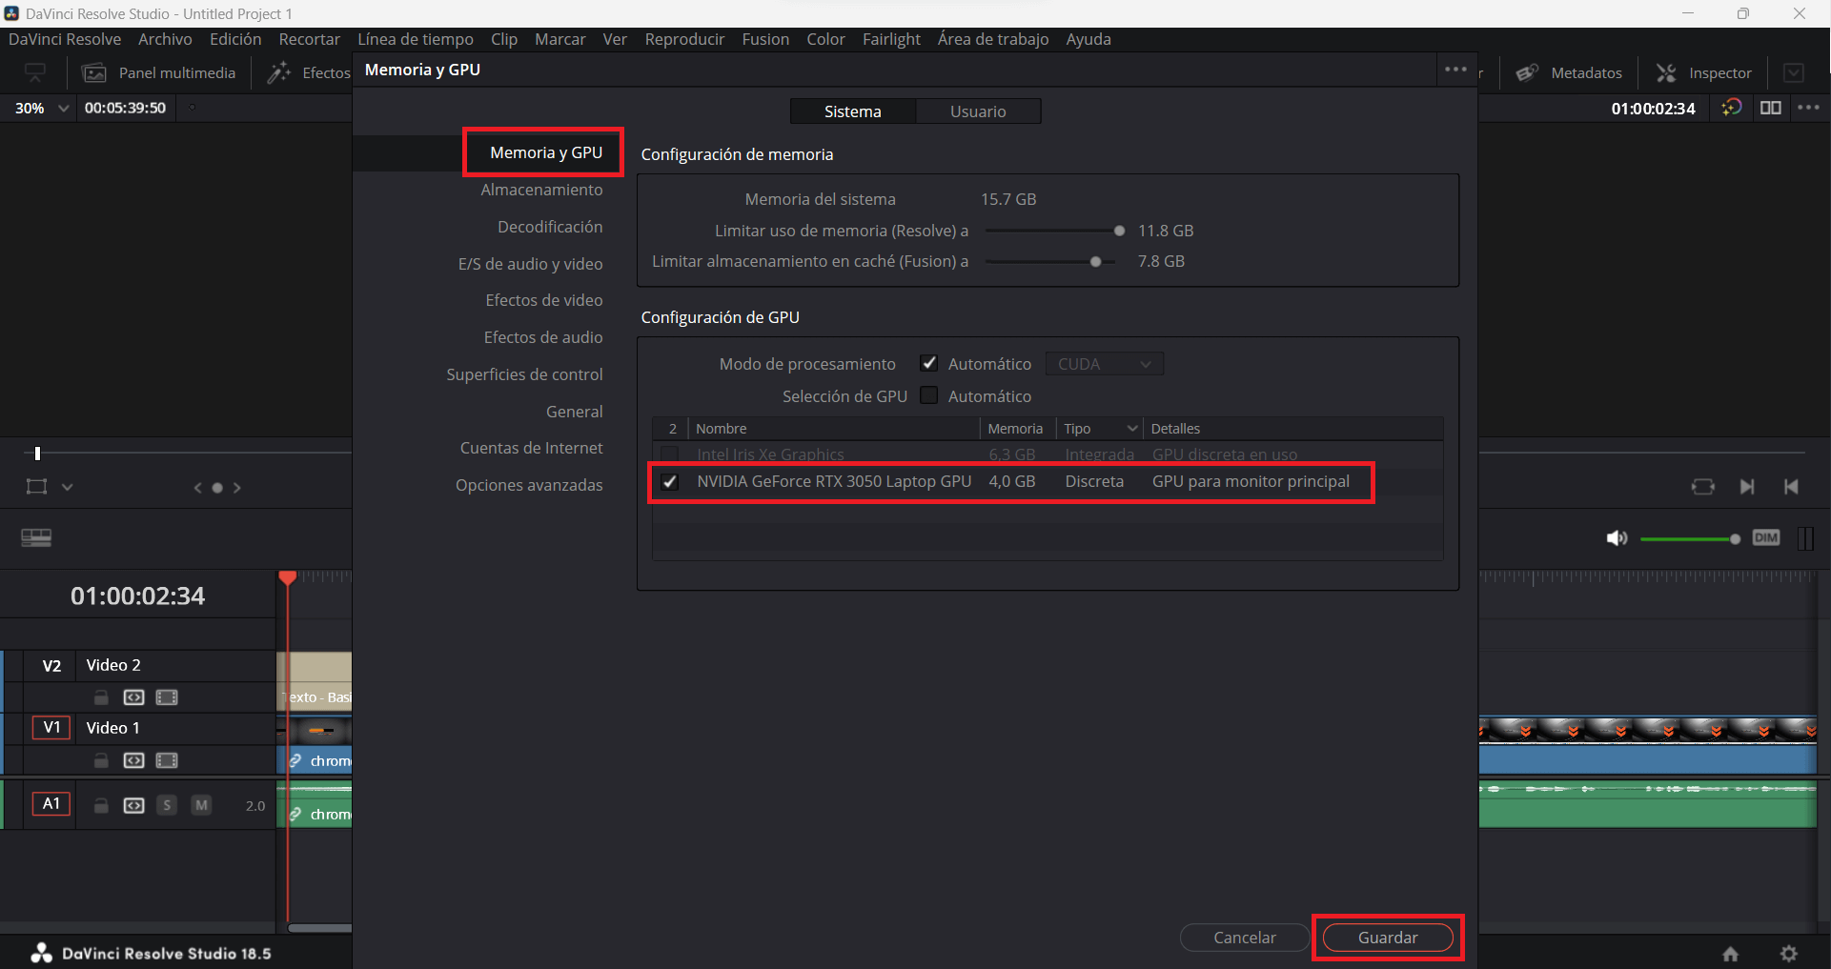
Task: Open the Panel multimedia icon
Action: pyautogui.click(x=93, y=73)
